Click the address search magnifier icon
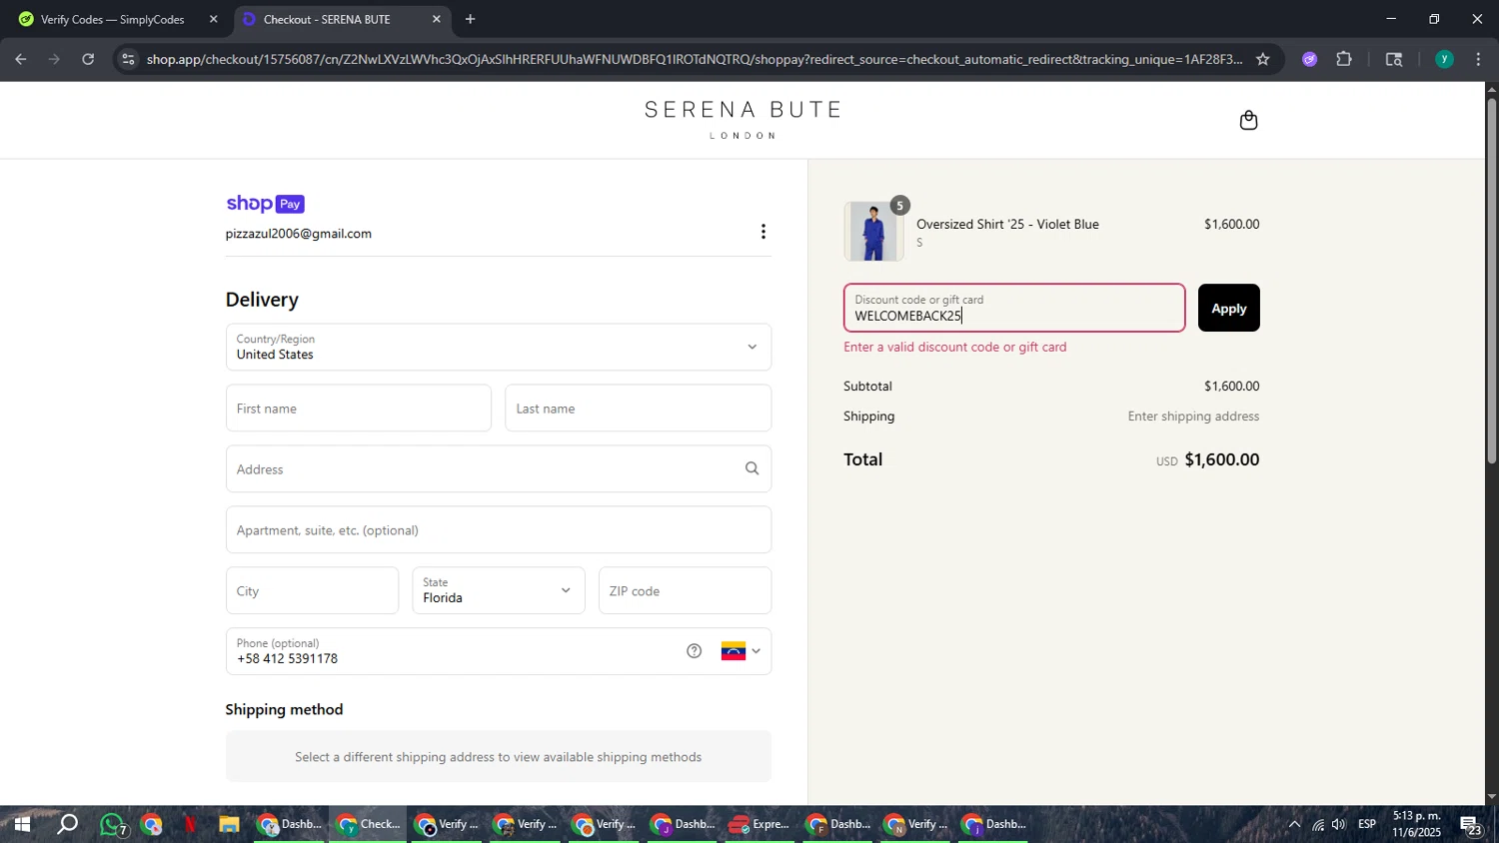 tap(751, 468)
